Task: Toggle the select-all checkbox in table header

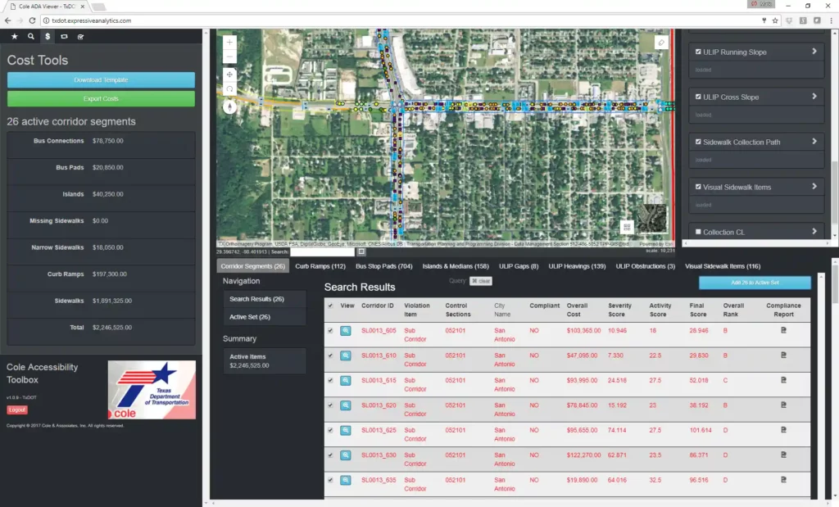Action: tap(330, 306)
